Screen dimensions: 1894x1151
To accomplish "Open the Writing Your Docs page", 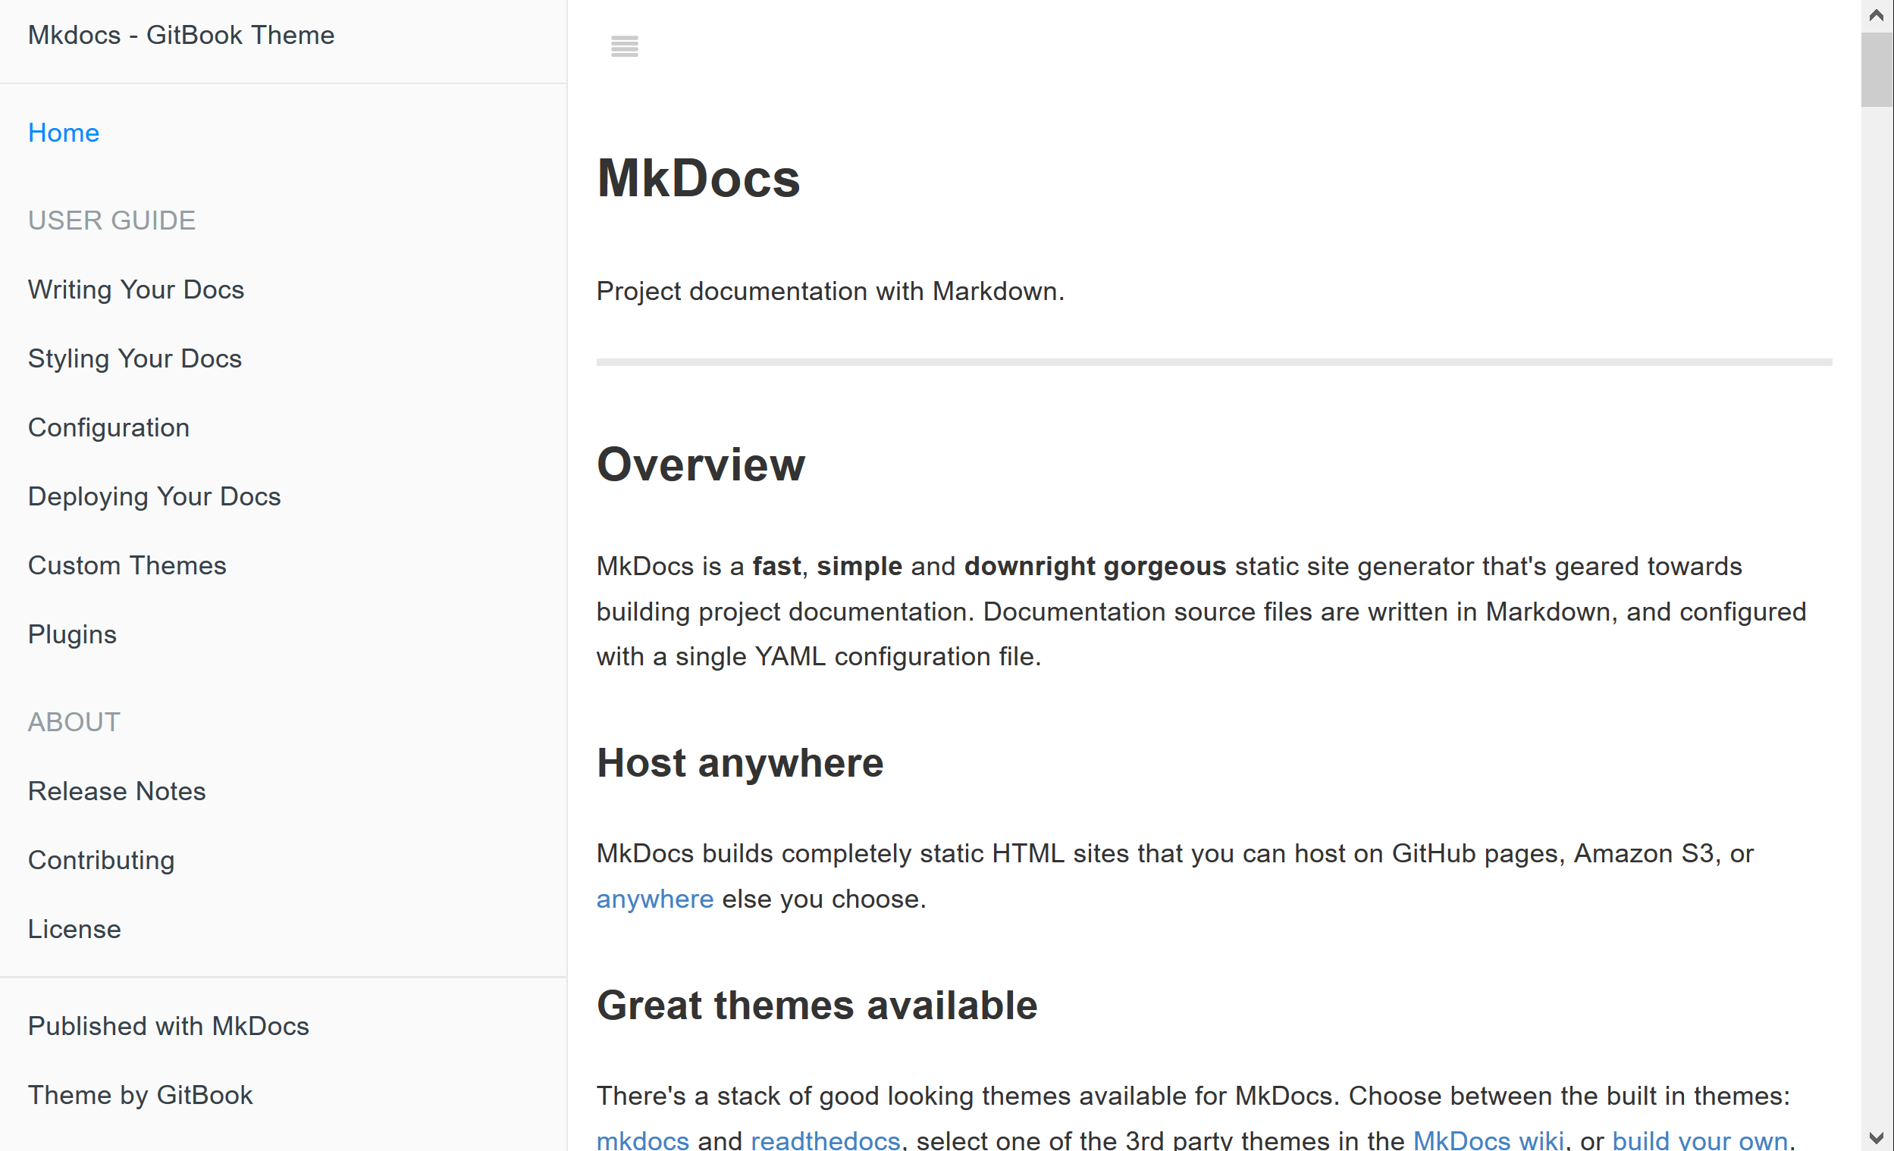I will coord(136,289).
